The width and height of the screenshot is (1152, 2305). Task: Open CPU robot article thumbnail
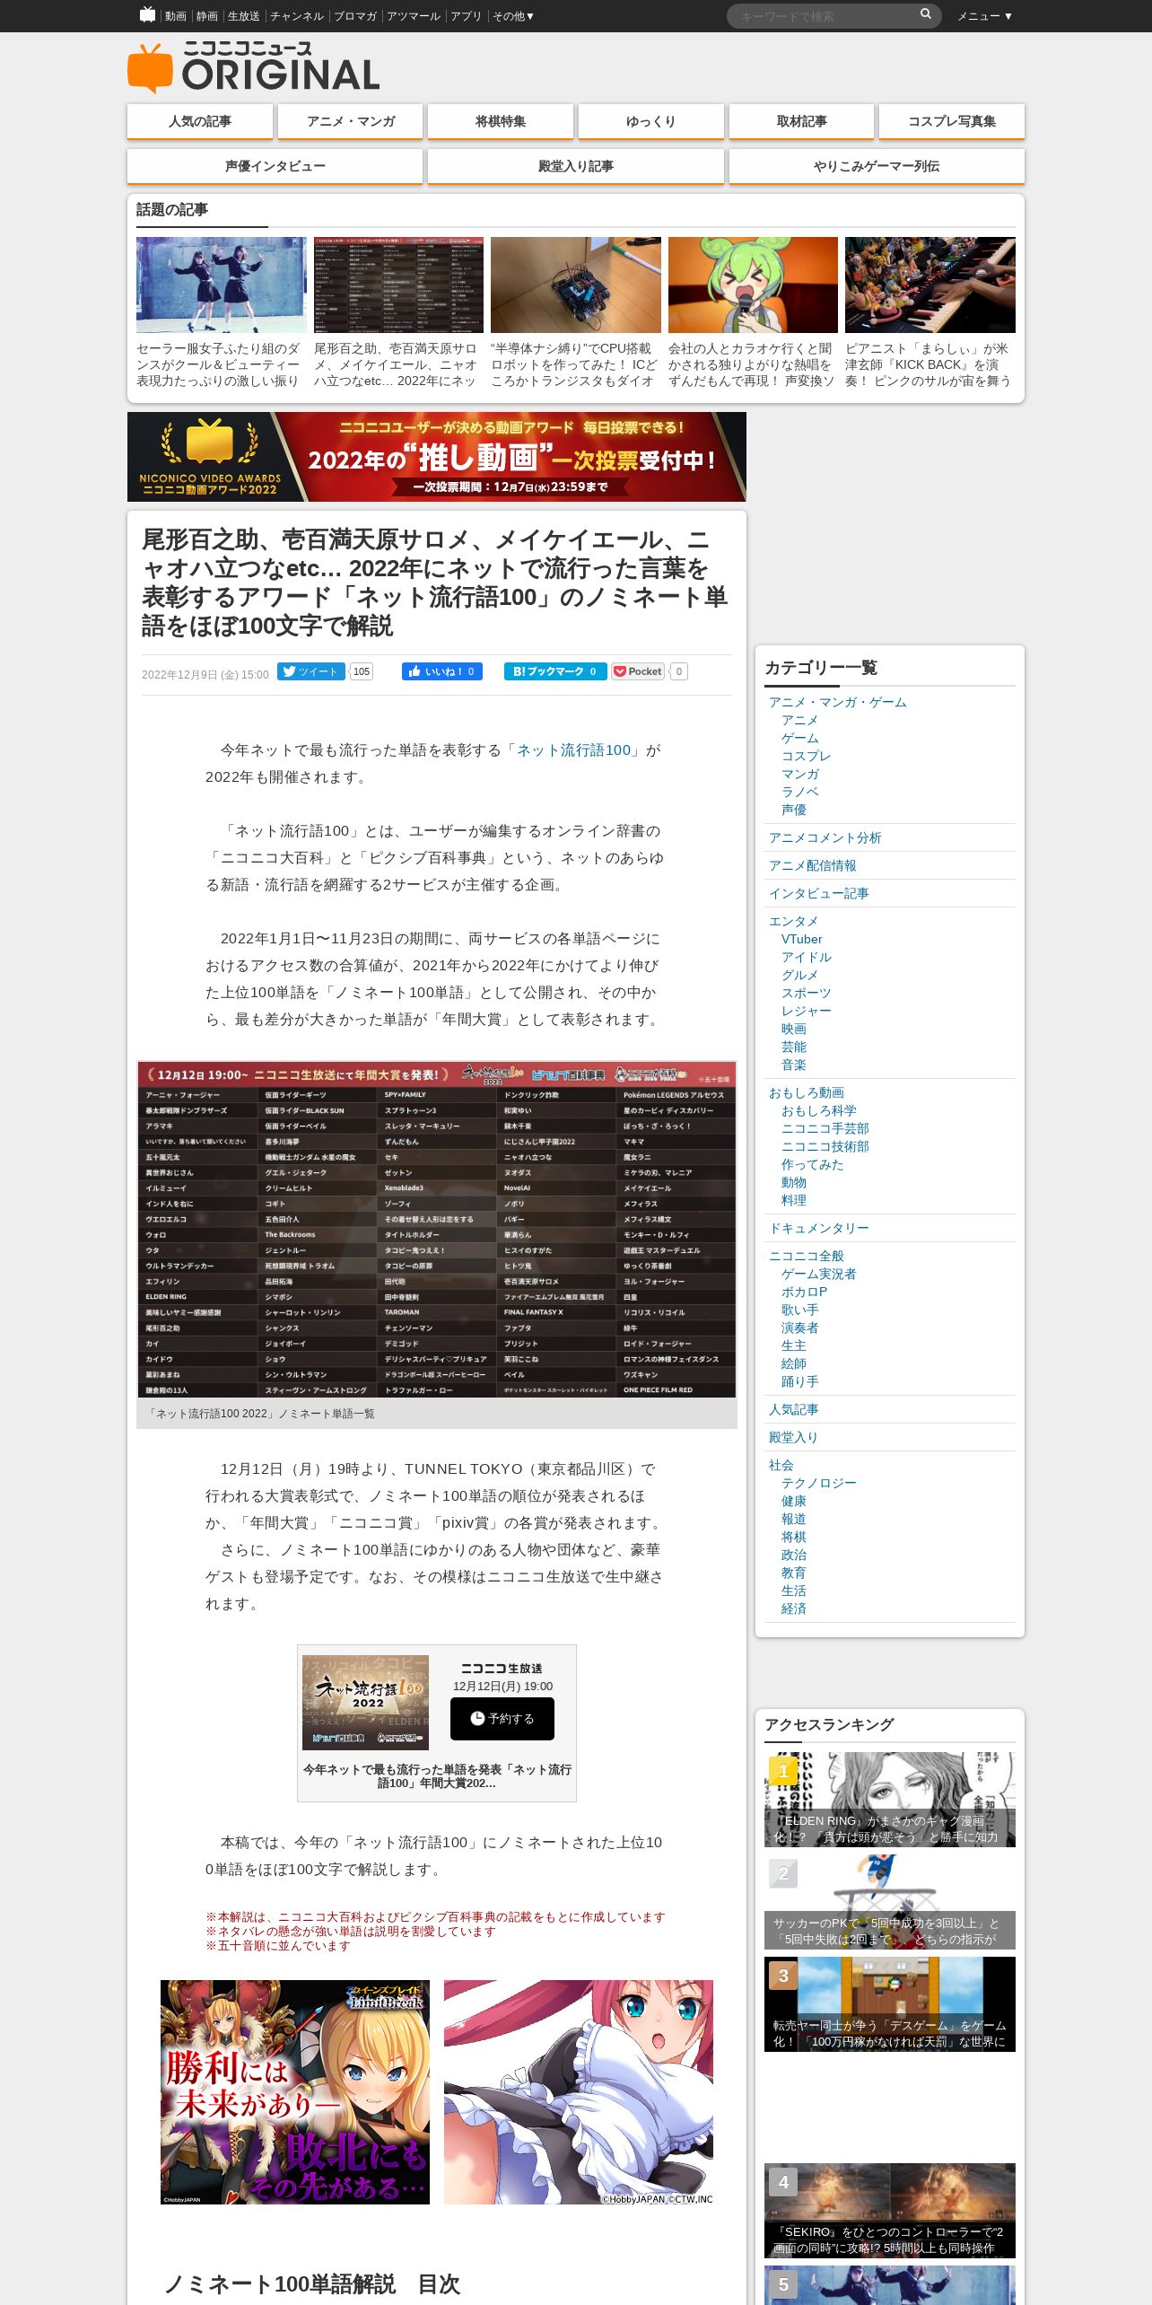pos(576,285)
